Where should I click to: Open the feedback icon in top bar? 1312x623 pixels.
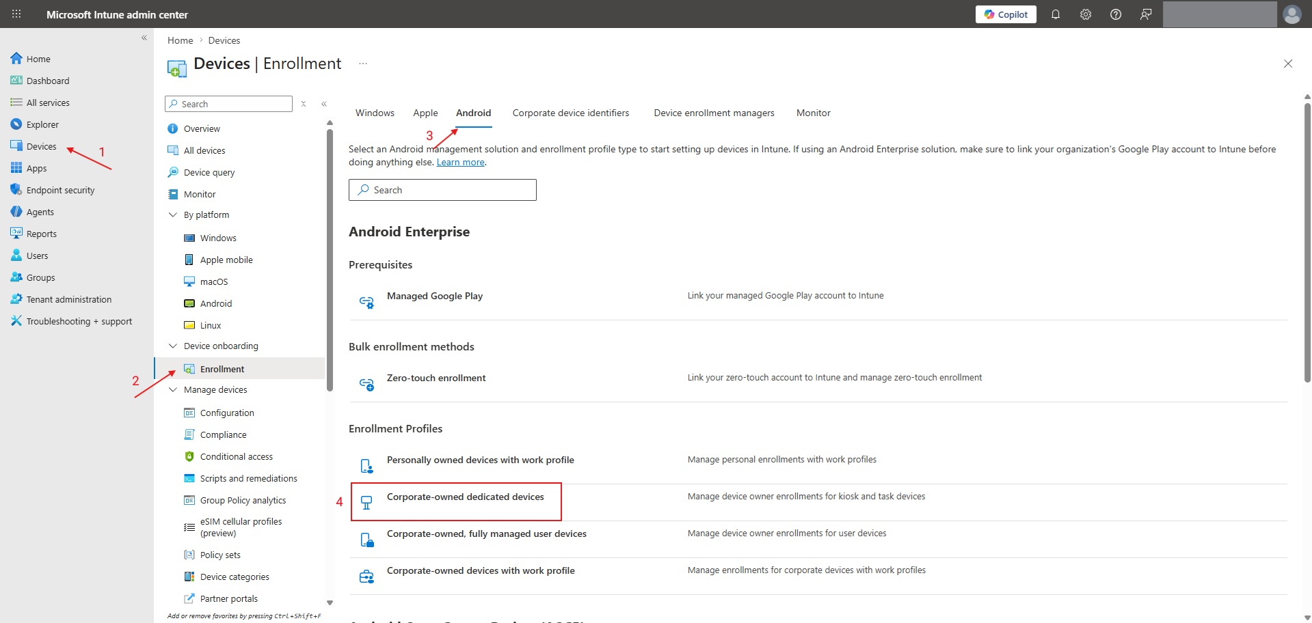point(1146,14)
